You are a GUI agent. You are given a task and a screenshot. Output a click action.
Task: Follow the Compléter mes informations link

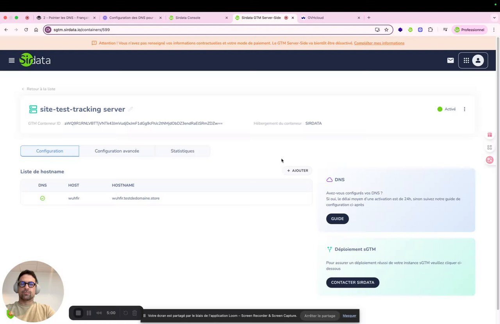tap(379, 43)
